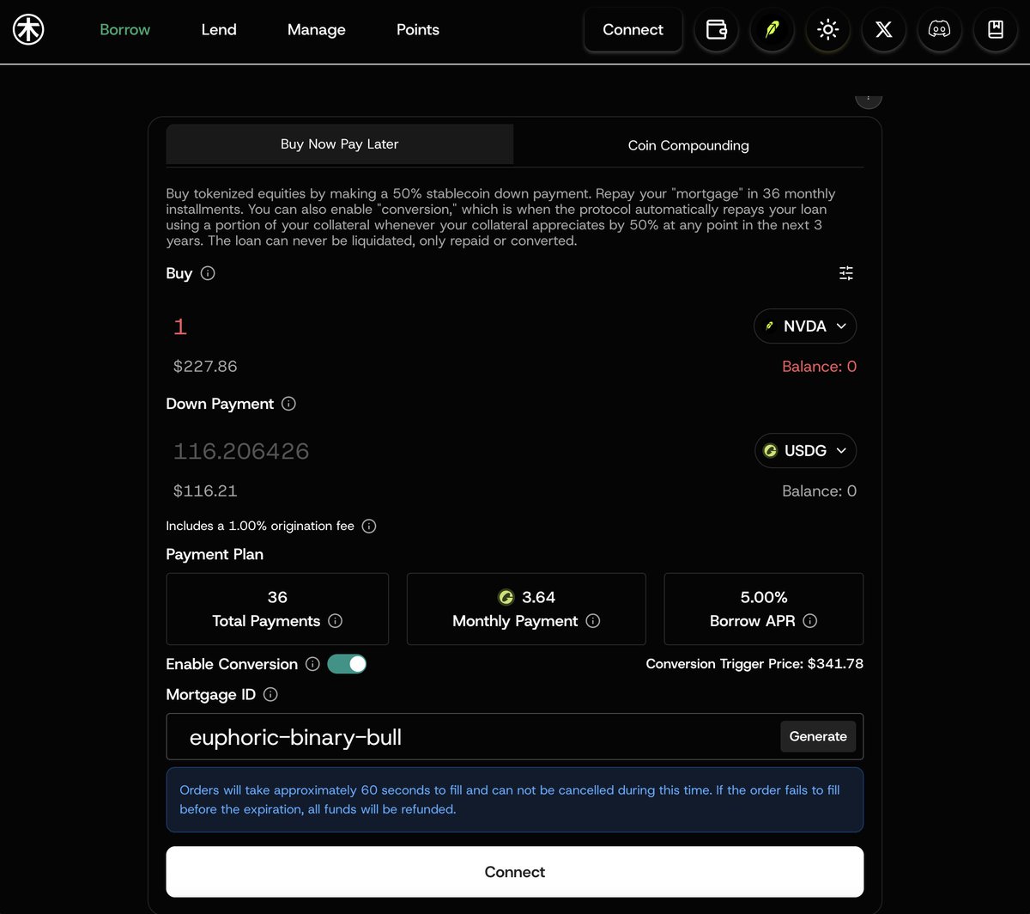This screenshot has width=1030, height=914.
Task: Open the USDG stablecoin dropdown
Action: tap(805, 451)
